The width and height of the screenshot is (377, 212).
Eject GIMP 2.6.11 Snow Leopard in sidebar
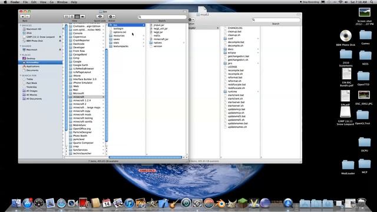pos(60,37)
